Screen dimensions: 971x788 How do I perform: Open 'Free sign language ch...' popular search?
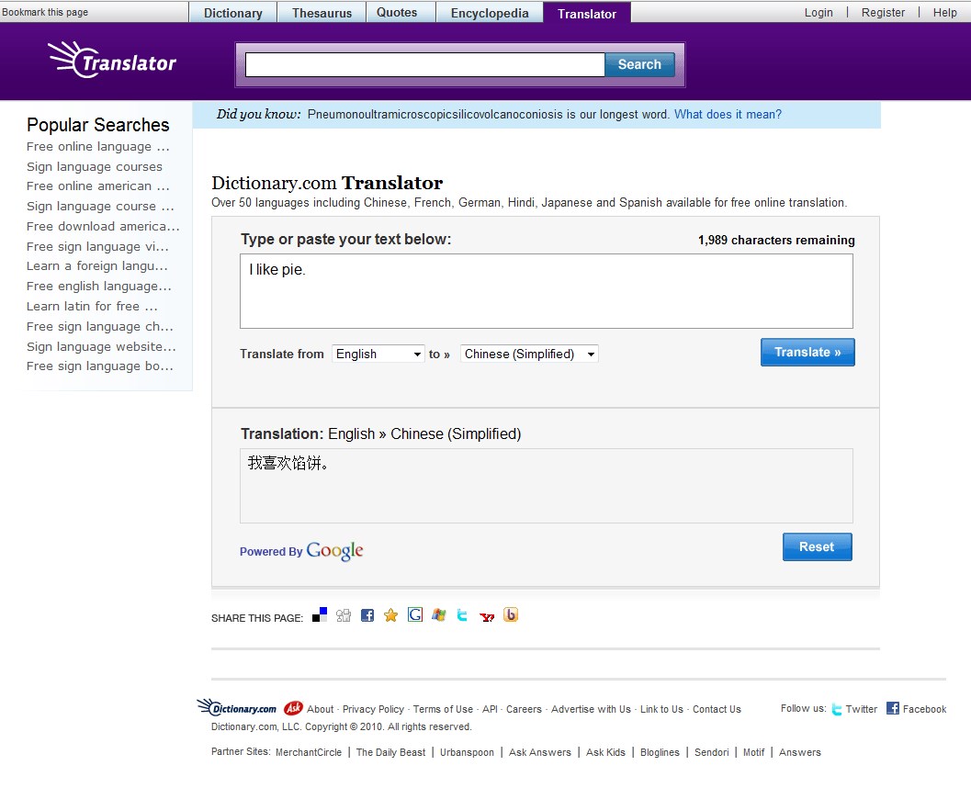(x=100, y=326)
